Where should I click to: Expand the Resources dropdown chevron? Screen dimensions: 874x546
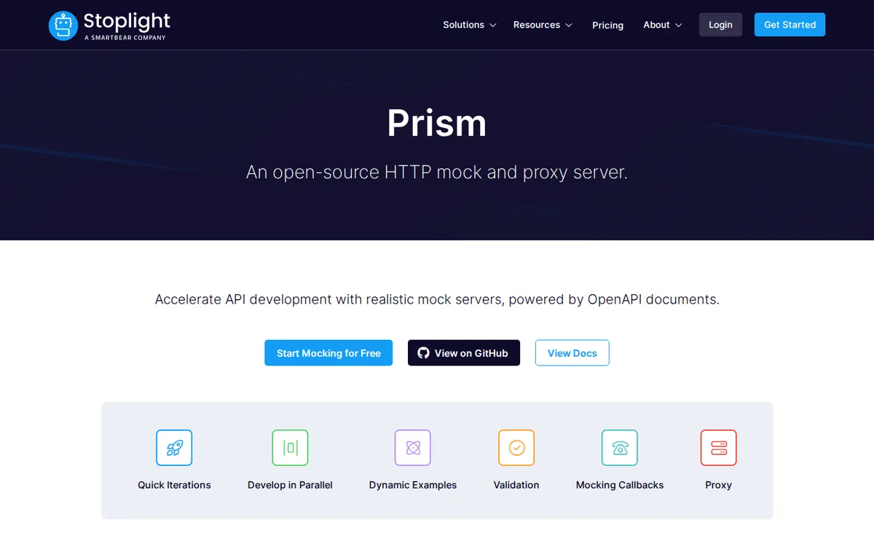569,25
